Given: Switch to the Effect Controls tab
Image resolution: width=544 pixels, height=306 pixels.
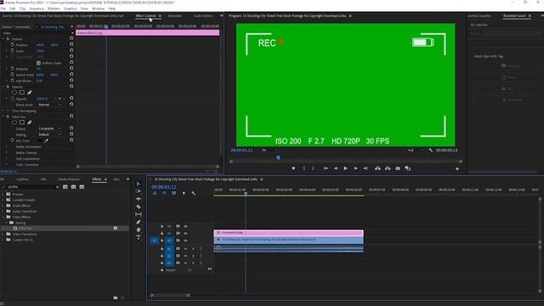Looking at the screenshot, I should pos(145,15).
